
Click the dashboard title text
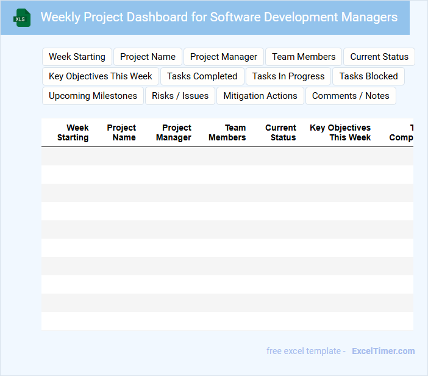[x=219, y=17]
